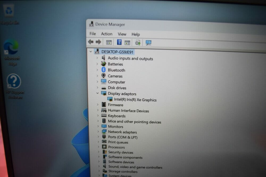Click the Mice and pointing devices icon
This screenshot has width=266, height=177.
click(104, 121)
